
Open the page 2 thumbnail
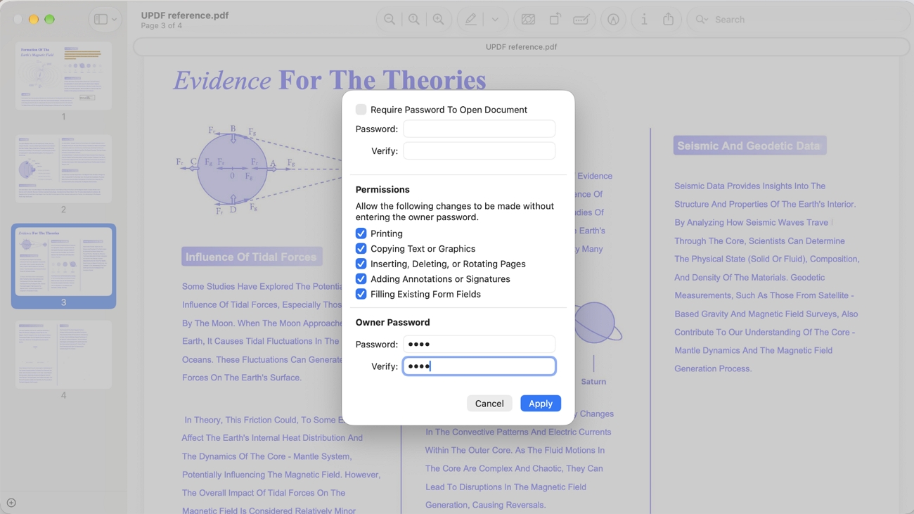click(x=63, y=169)
